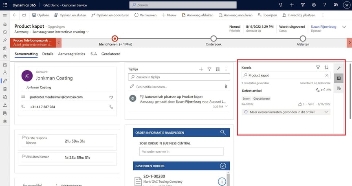Click the Nieuw button
The width and height of the screenshot is (352, 186).
tap(169, 15)
